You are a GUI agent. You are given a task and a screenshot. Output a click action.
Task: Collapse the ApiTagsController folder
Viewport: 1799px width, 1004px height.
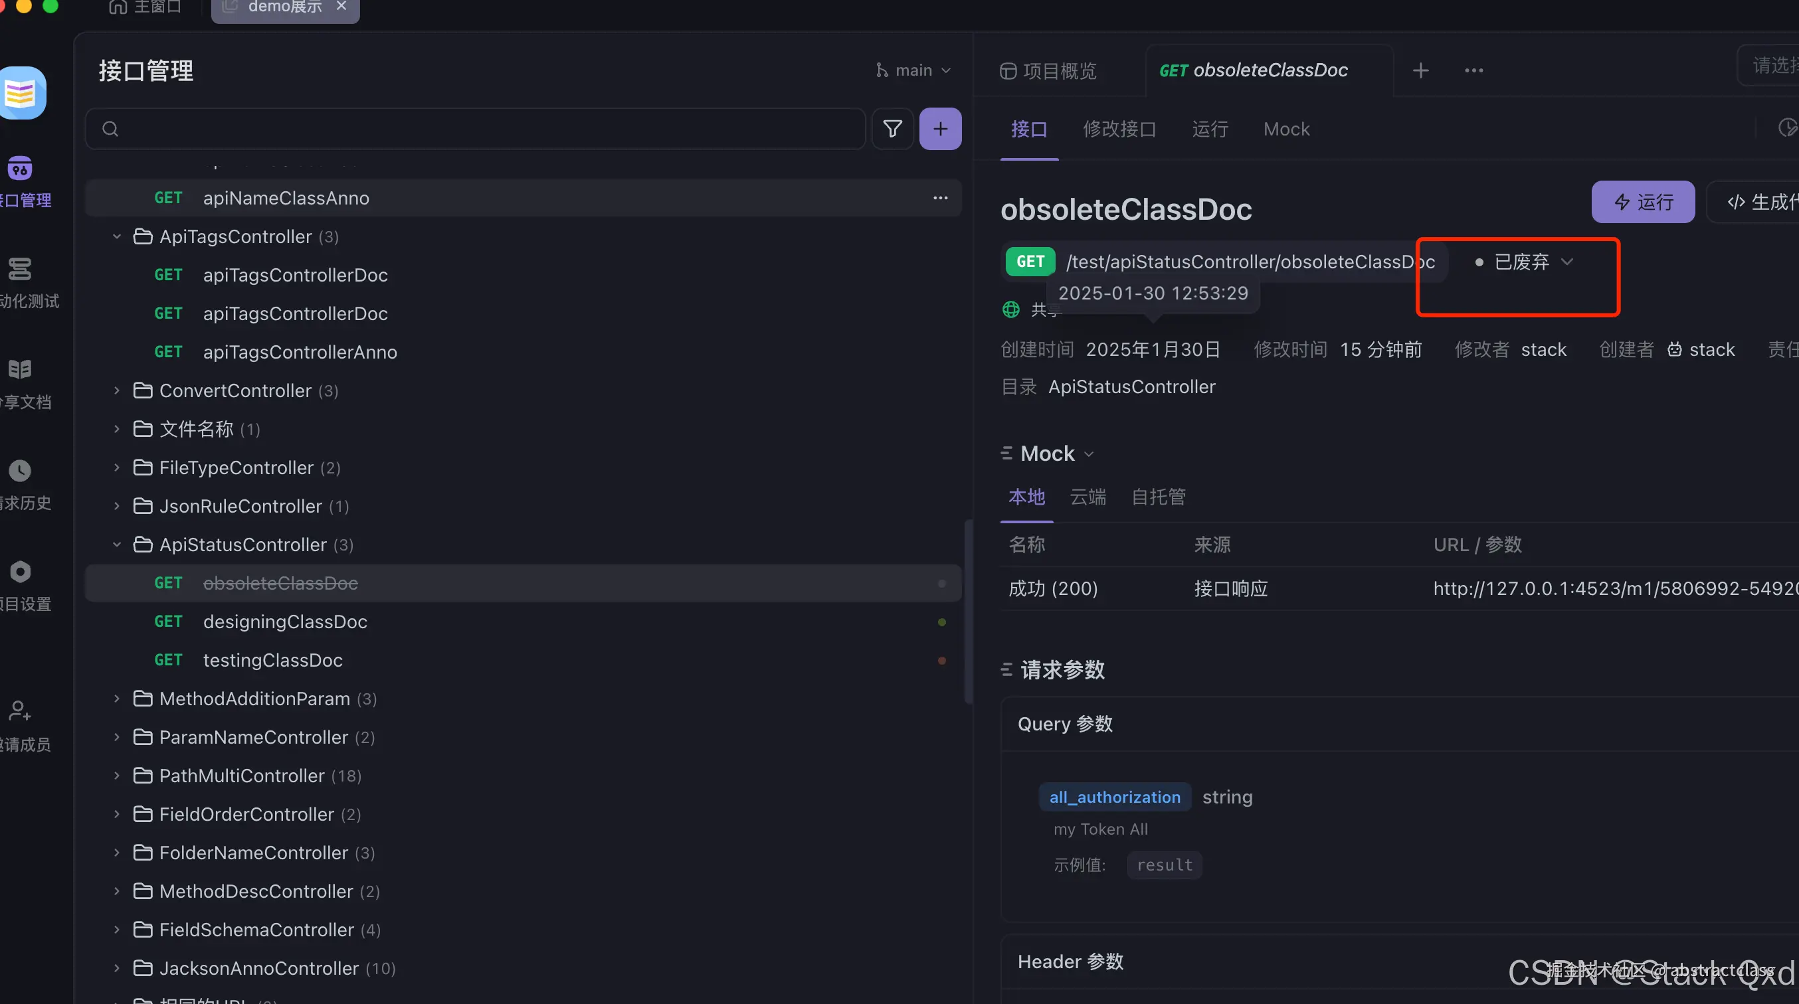point(117,236)
